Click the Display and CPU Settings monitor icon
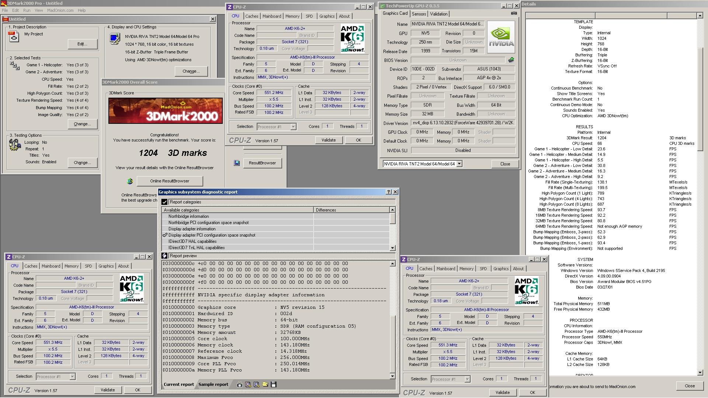Viewport: 708px width, 398px height. (115, 39)
